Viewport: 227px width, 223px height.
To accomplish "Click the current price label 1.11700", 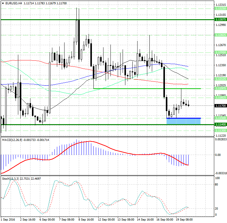I will [x=221, y=106].
